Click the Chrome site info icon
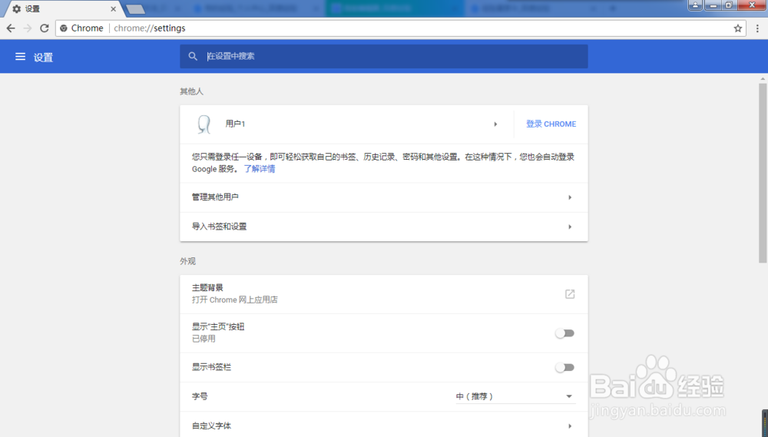Screen dimensions: 768x437 pos(64,28)
